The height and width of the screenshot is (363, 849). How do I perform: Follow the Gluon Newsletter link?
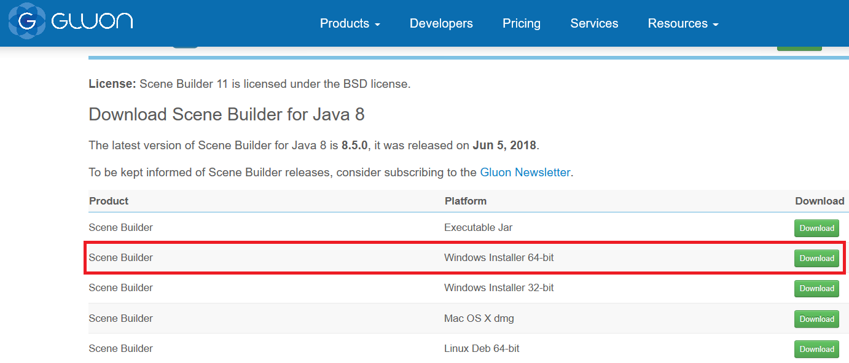[525, 173]
